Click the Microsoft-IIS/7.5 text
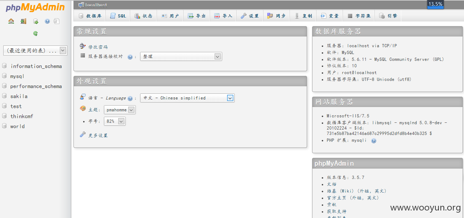 pyautogui.click(x=348, y=116)
